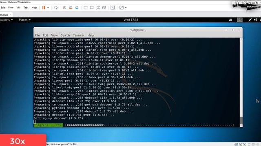Click the apt progress bar at 23%
Viewport: 261px width, 146px height.
tap(133, 125)
